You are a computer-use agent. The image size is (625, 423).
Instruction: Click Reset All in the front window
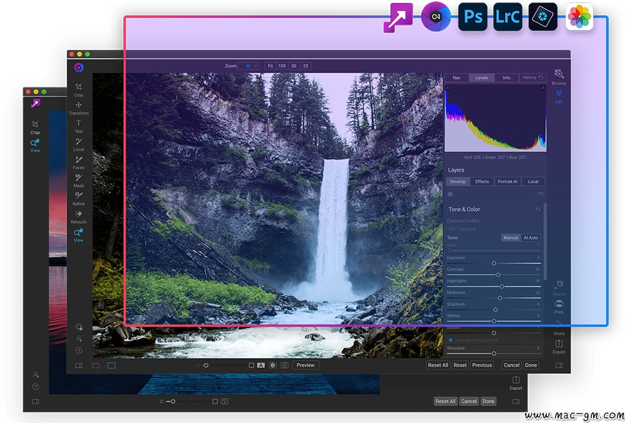[437, 366]
